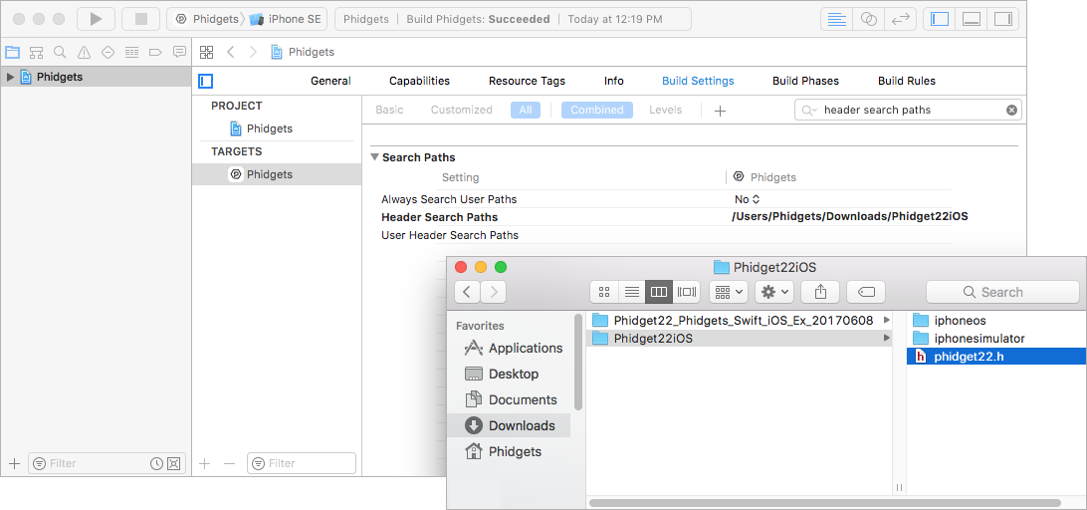Image resolution: width=1087 pixels, height=510 pixels.
Task: Switch to the Build Phases tab
Action: pos(805,82)
